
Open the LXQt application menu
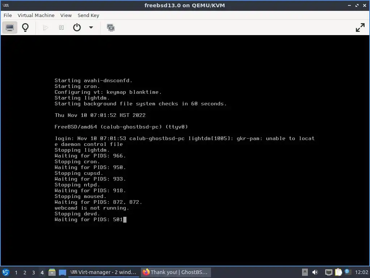click(6, 272)
